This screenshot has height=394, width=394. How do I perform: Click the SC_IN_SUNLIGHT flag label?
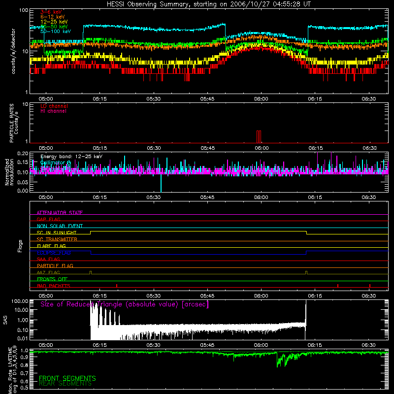[57, 232]
